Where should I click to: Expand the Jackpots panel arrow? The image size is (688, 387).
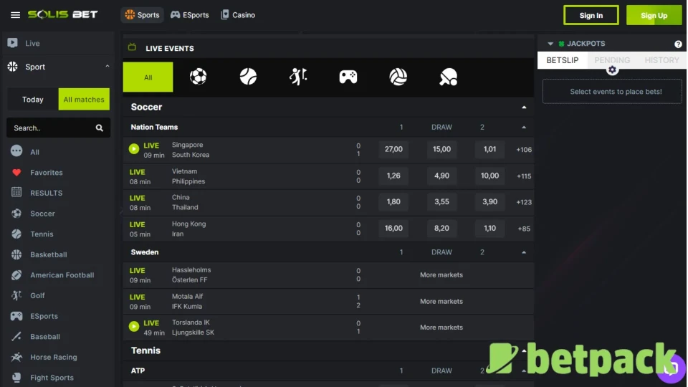pyautogui.click(x=550, y=44)
